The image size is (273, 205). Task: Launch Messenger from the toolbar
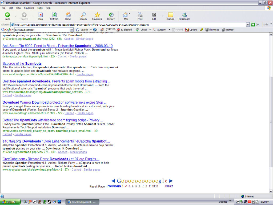click(x=184, y=16)
